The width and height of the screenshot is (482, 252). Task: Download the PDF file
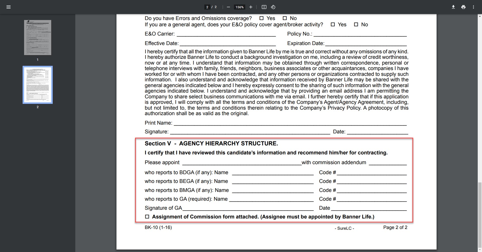[x=453, y=7]
